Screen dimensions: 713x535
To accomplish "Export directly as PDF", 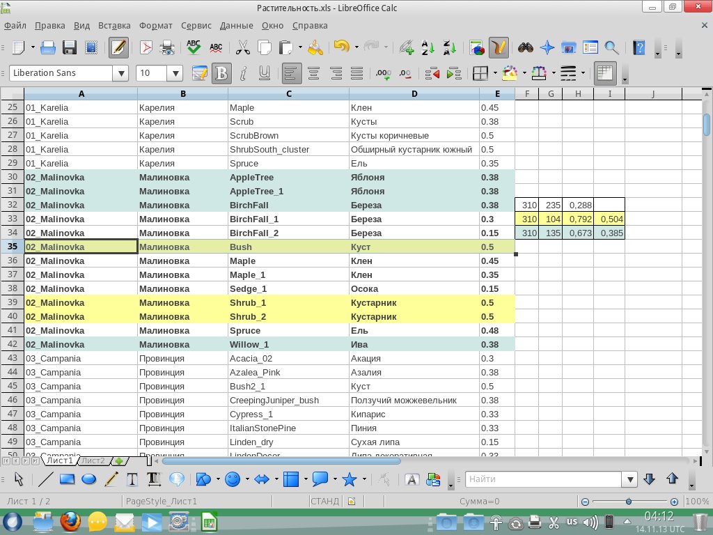I will [x=147, y=48].
